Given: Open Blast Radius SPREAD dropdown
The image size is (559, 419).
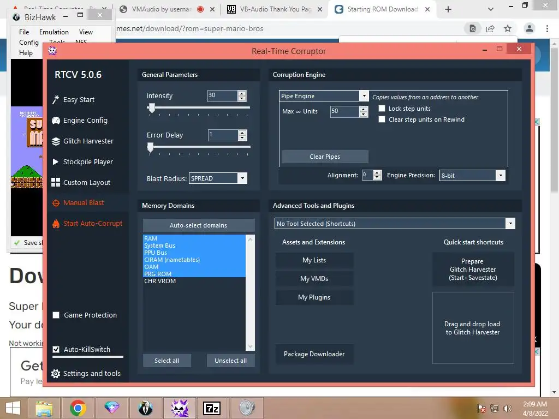Looking at the screenshot, I should 242,178.
